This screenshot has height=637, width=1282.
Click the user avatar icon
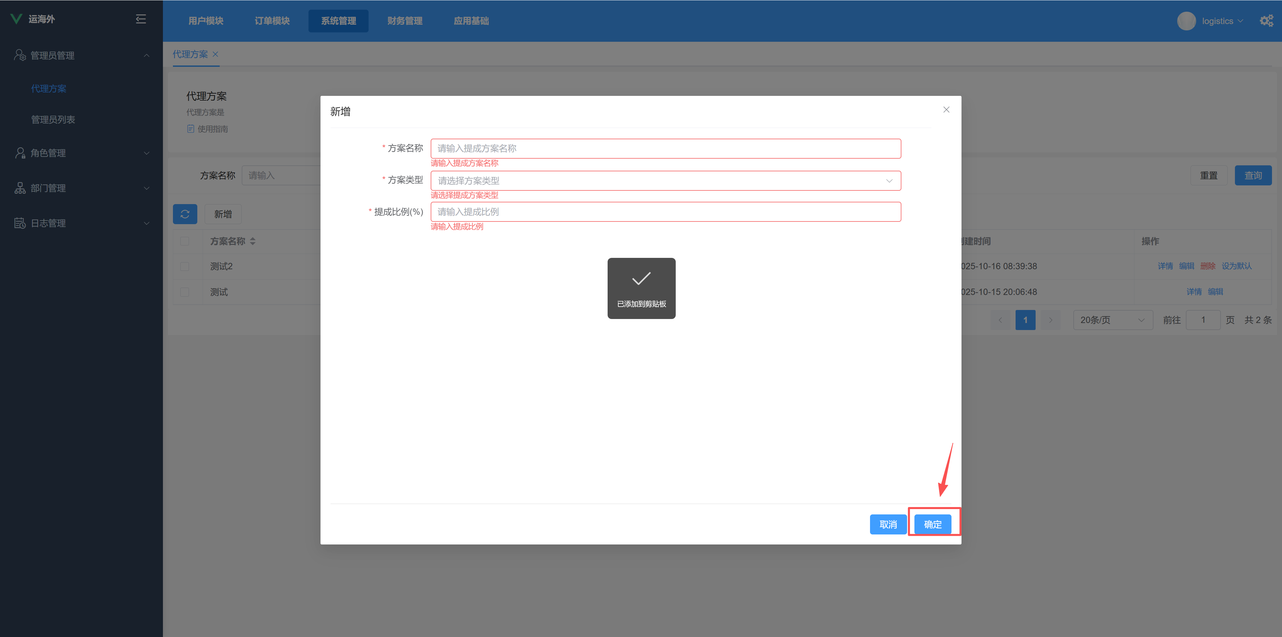(1186, 21)
